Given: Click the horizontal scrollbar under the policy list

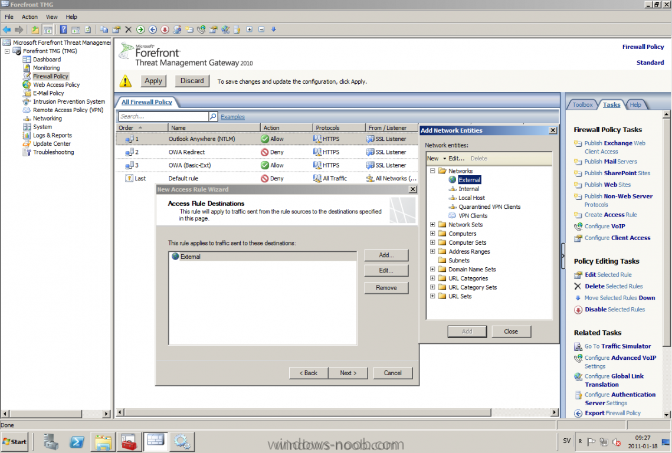Looking at the screenshot, I should (307, 412).
